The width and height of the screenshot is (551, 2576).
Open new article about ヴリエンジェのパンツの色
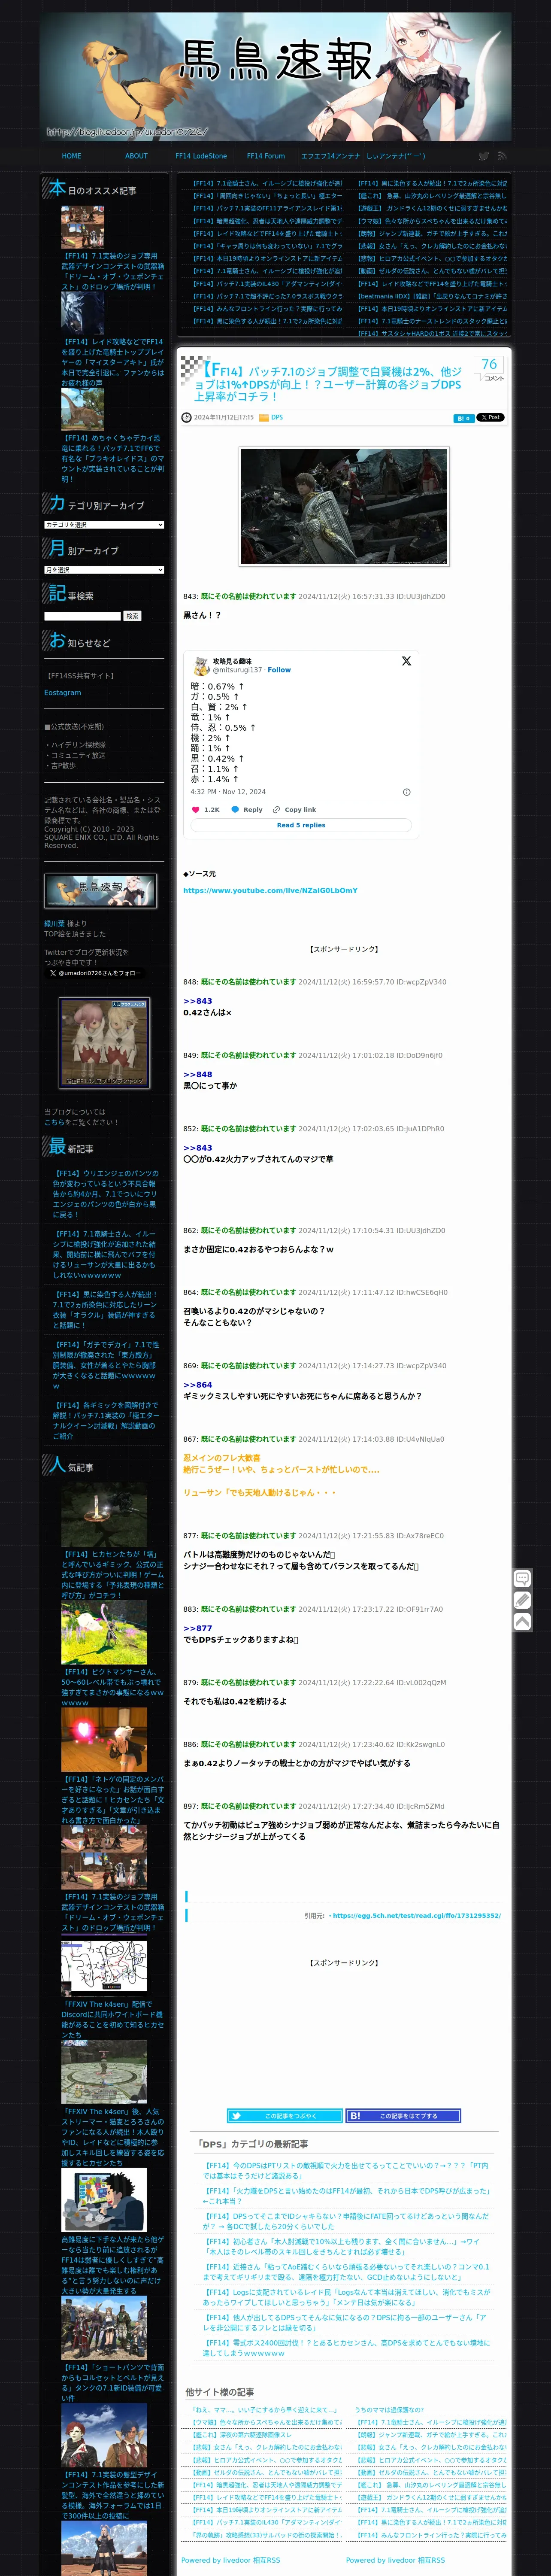pyautogui.click(x=105, y=1194)
